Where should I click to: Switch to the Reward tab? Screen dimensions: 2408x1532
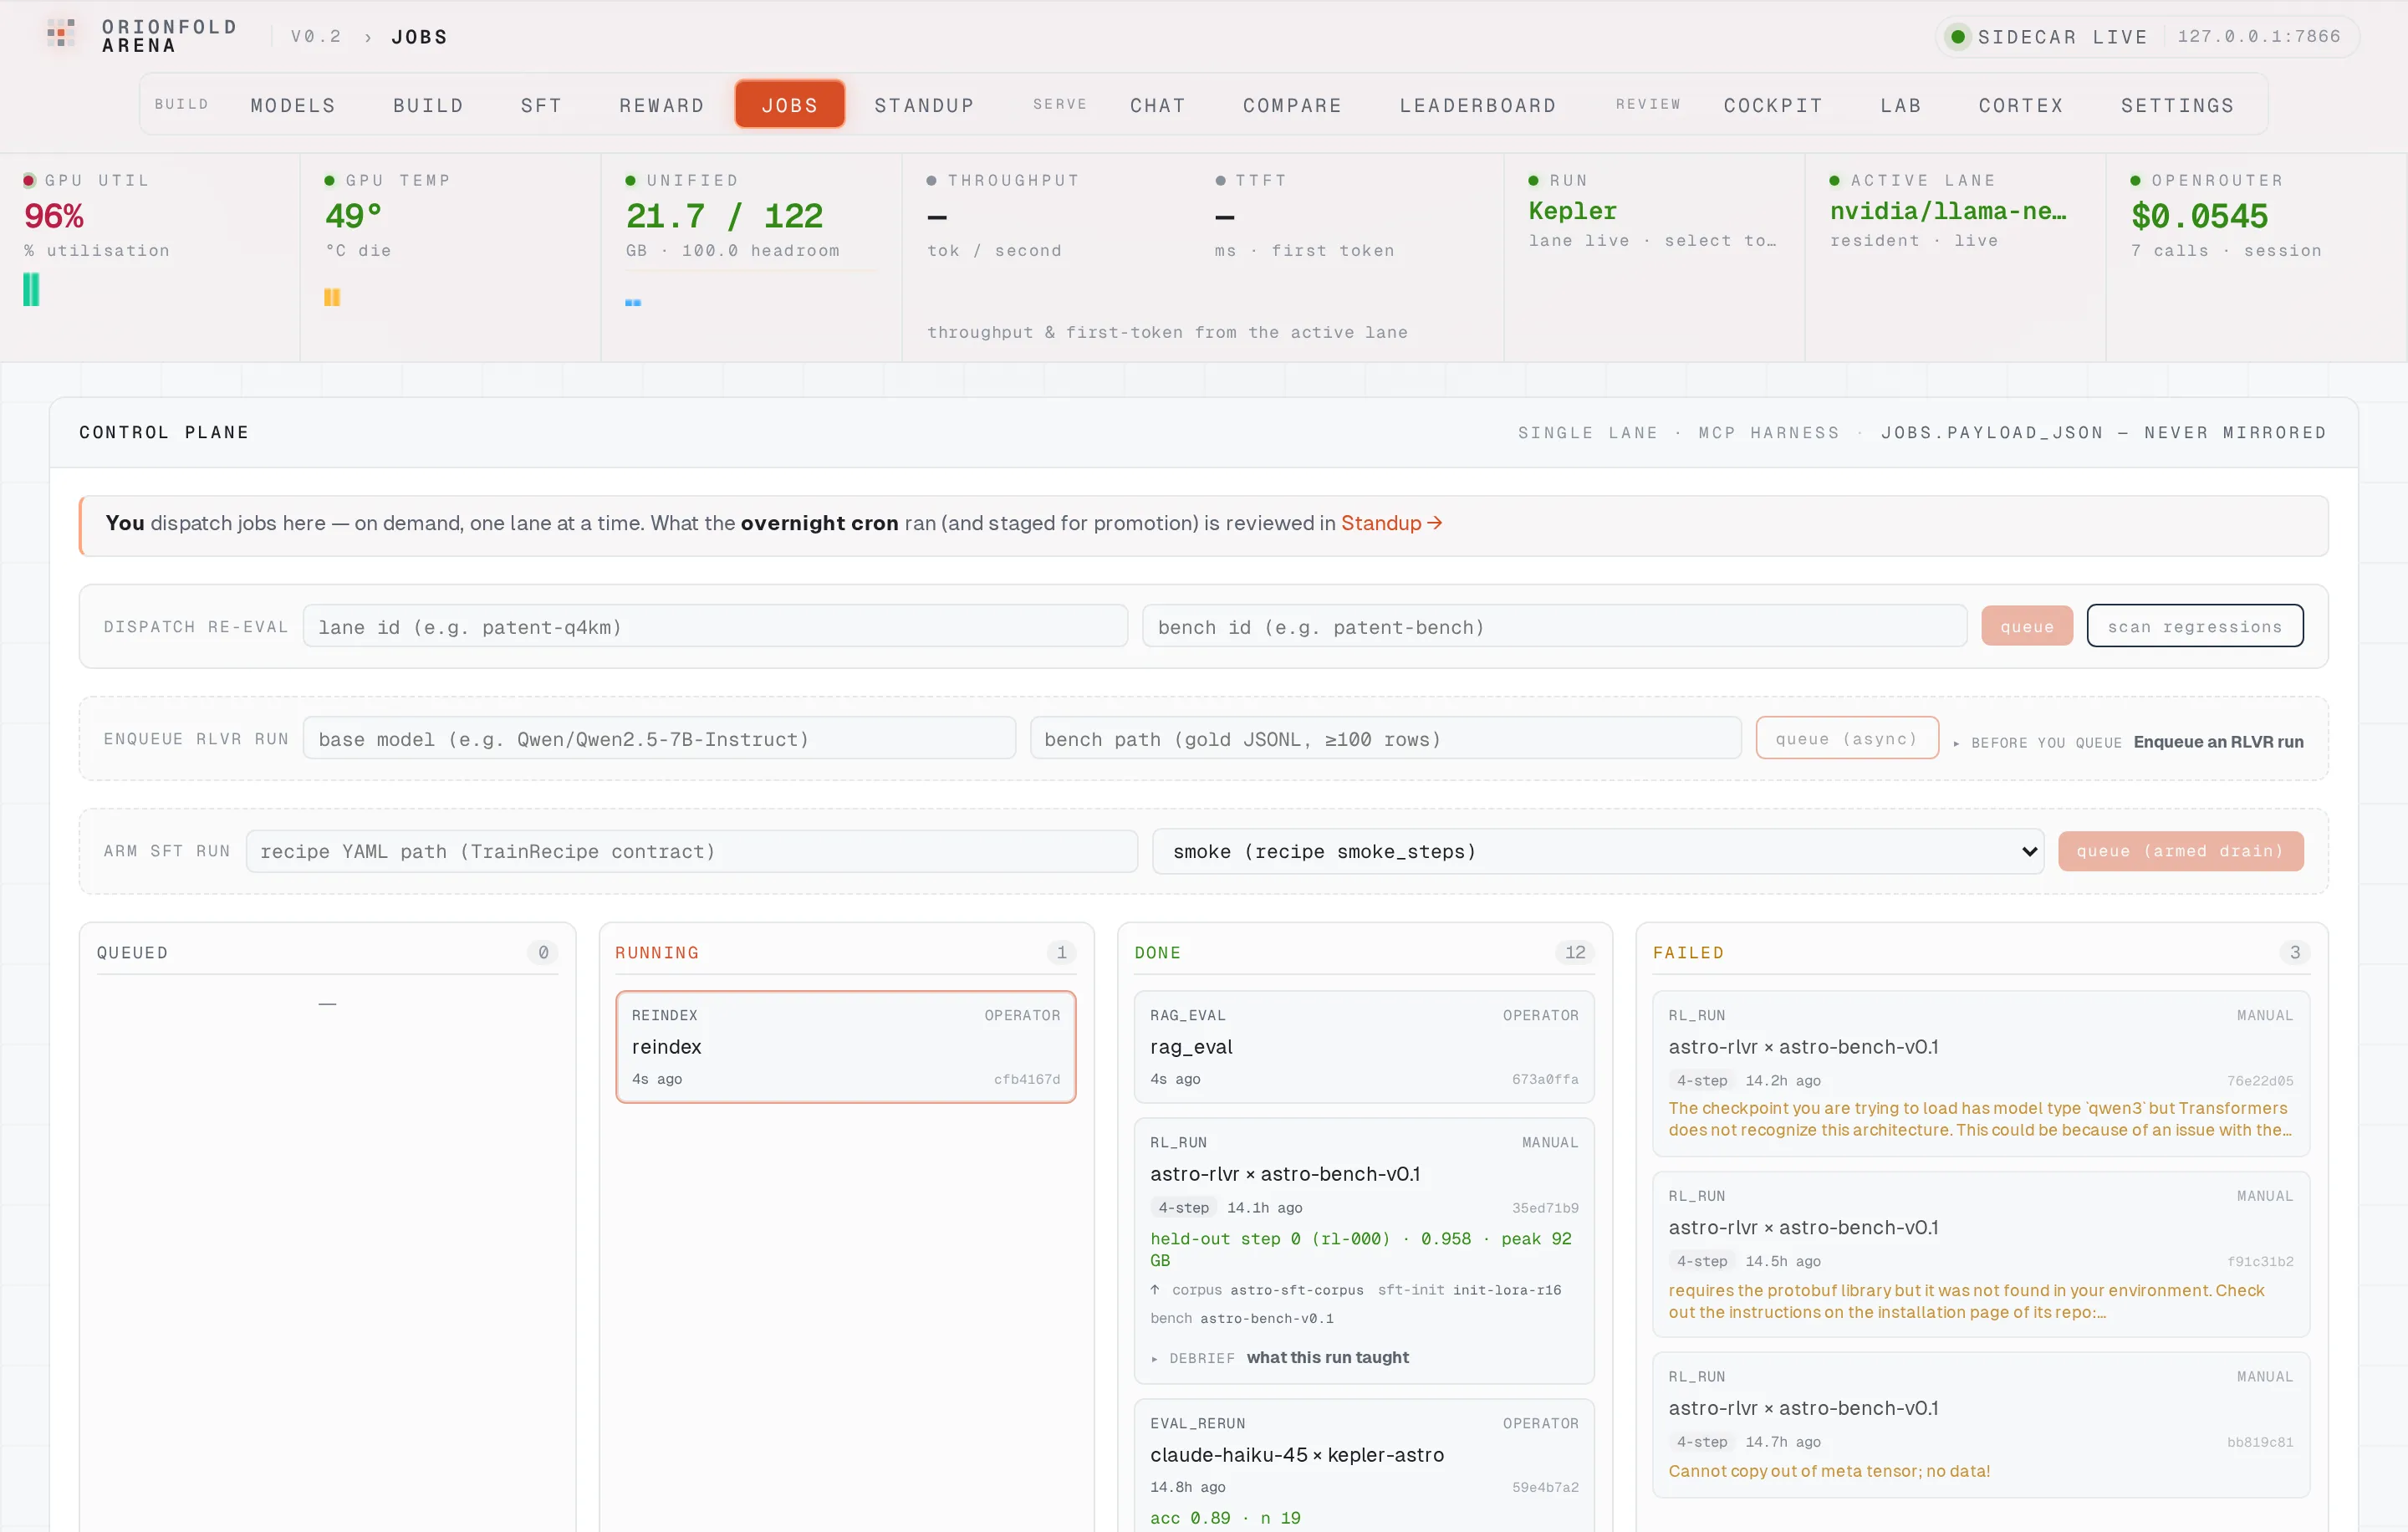[661, 105]
